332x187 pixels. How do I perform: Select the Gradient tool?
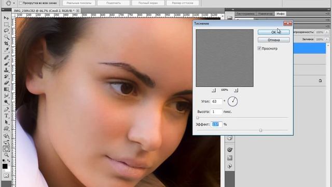[6, 89]
